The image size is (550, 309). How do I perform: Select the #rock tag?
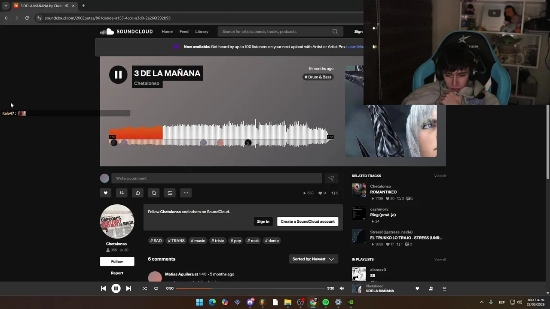click(x=253, y=241)
